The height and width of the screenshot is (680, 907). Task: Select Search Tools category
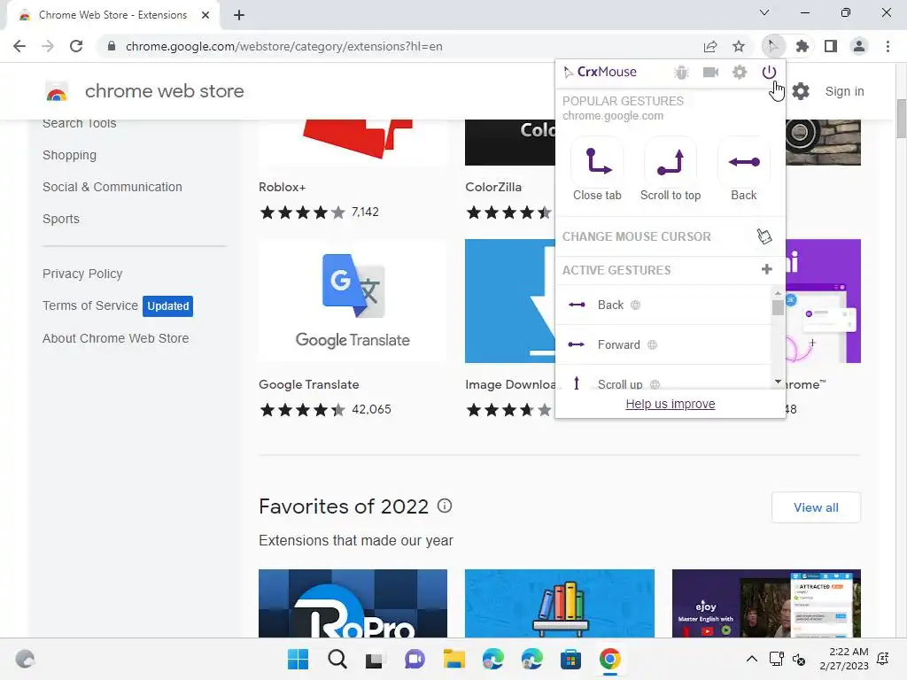point(79,124)
